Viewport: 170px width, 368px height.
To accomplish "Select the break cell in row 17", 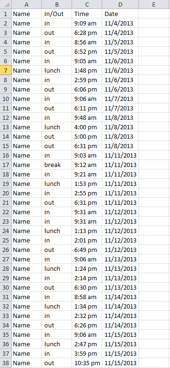I will [57, 165].
